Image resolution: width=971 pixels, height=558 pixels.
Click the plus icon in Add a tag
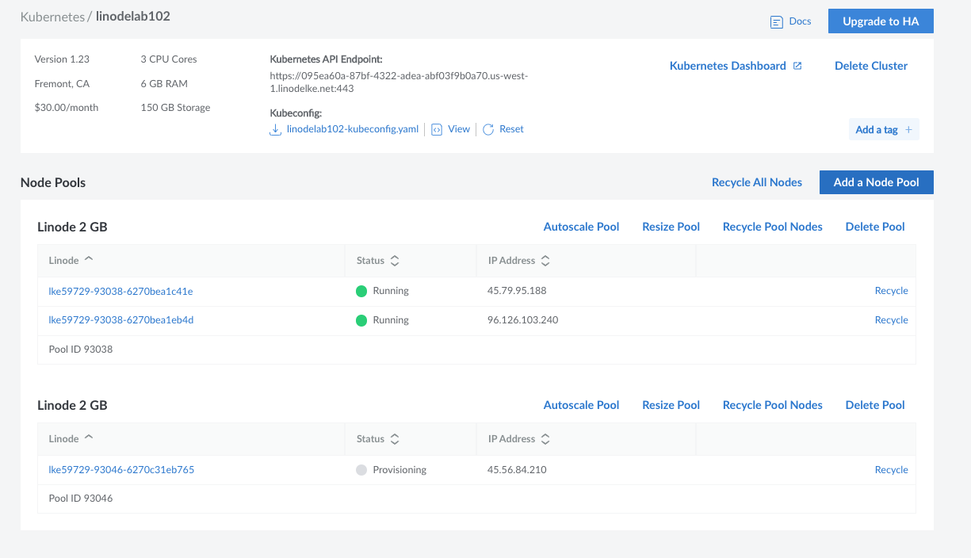click(x=908, y=130)
